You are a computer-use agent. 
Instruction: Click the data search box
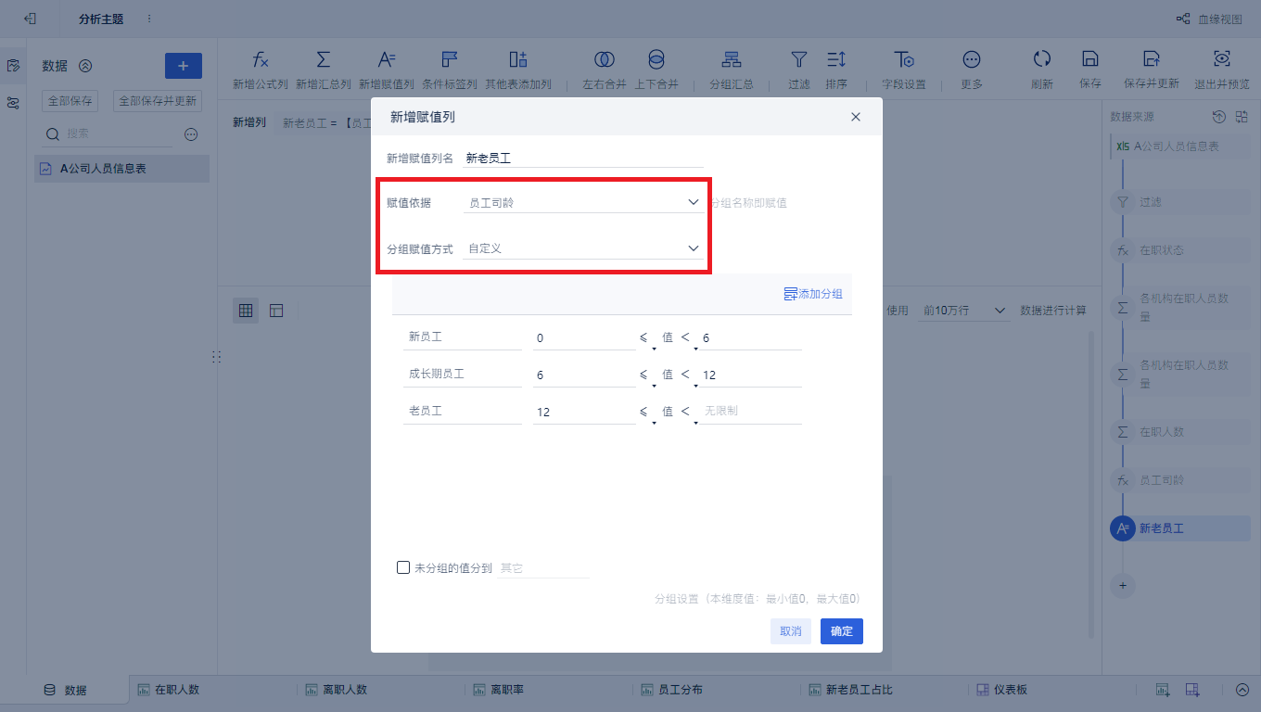(x=108, y=134)
